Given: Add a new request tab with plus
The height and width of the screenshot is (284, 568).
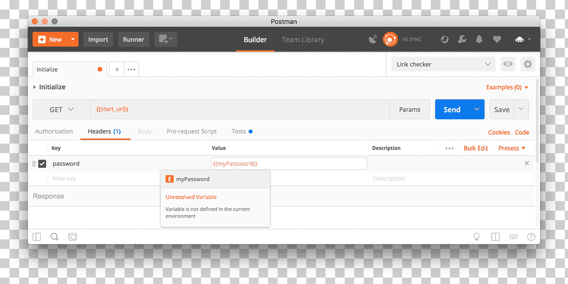Looking at the screenshot, I should tap(117, 69).
